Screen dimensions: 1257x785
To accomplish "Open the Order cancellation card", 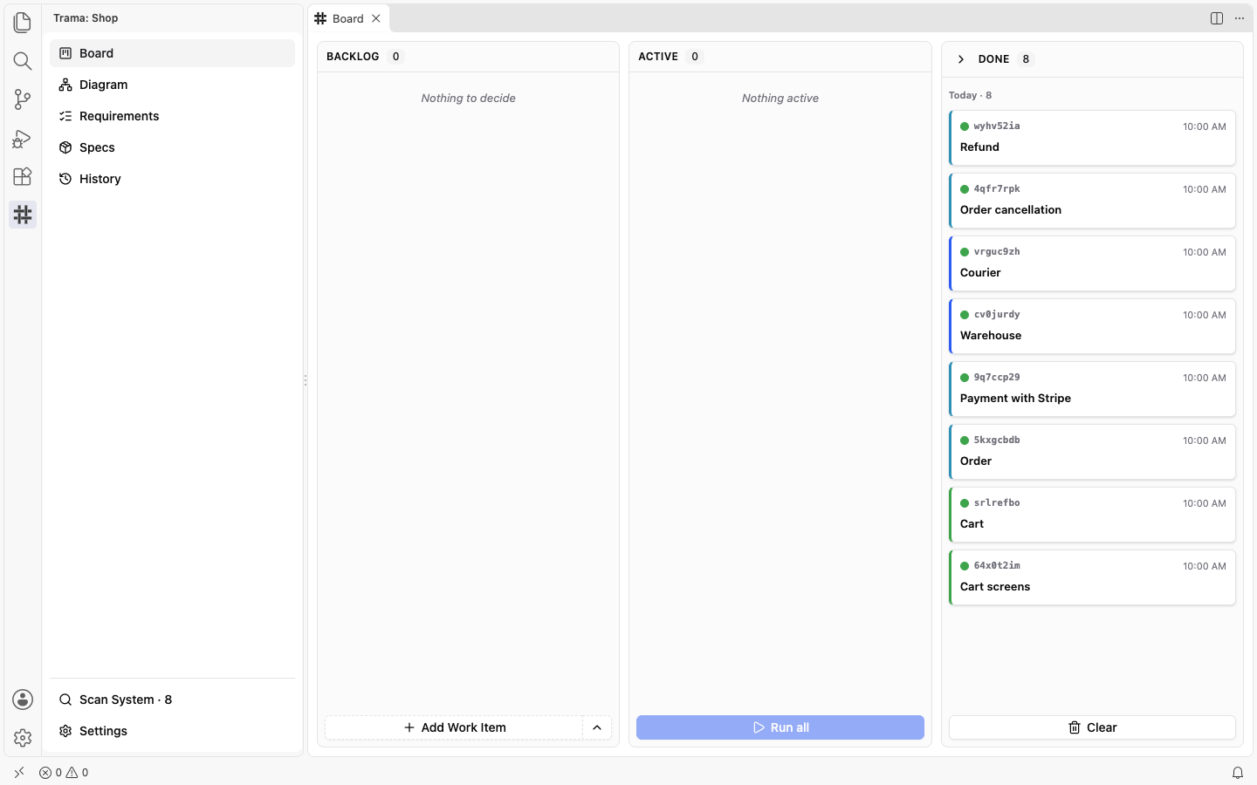I will (x=1092, y=201).
